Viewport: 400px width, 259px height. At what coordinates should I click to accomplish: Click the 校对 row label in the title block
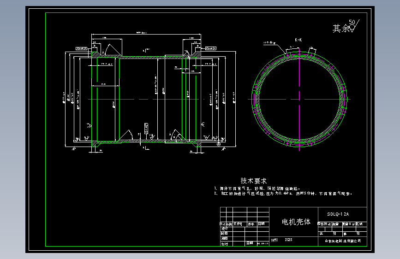[225, 244]
